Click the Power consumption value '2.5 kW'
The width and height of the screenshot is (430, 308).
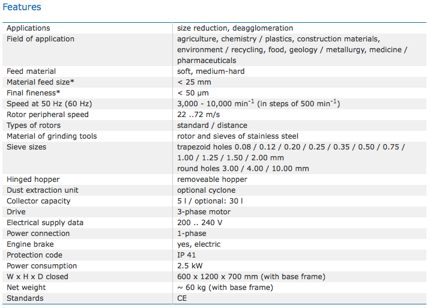pyautogui.click(x=189, y=266)
